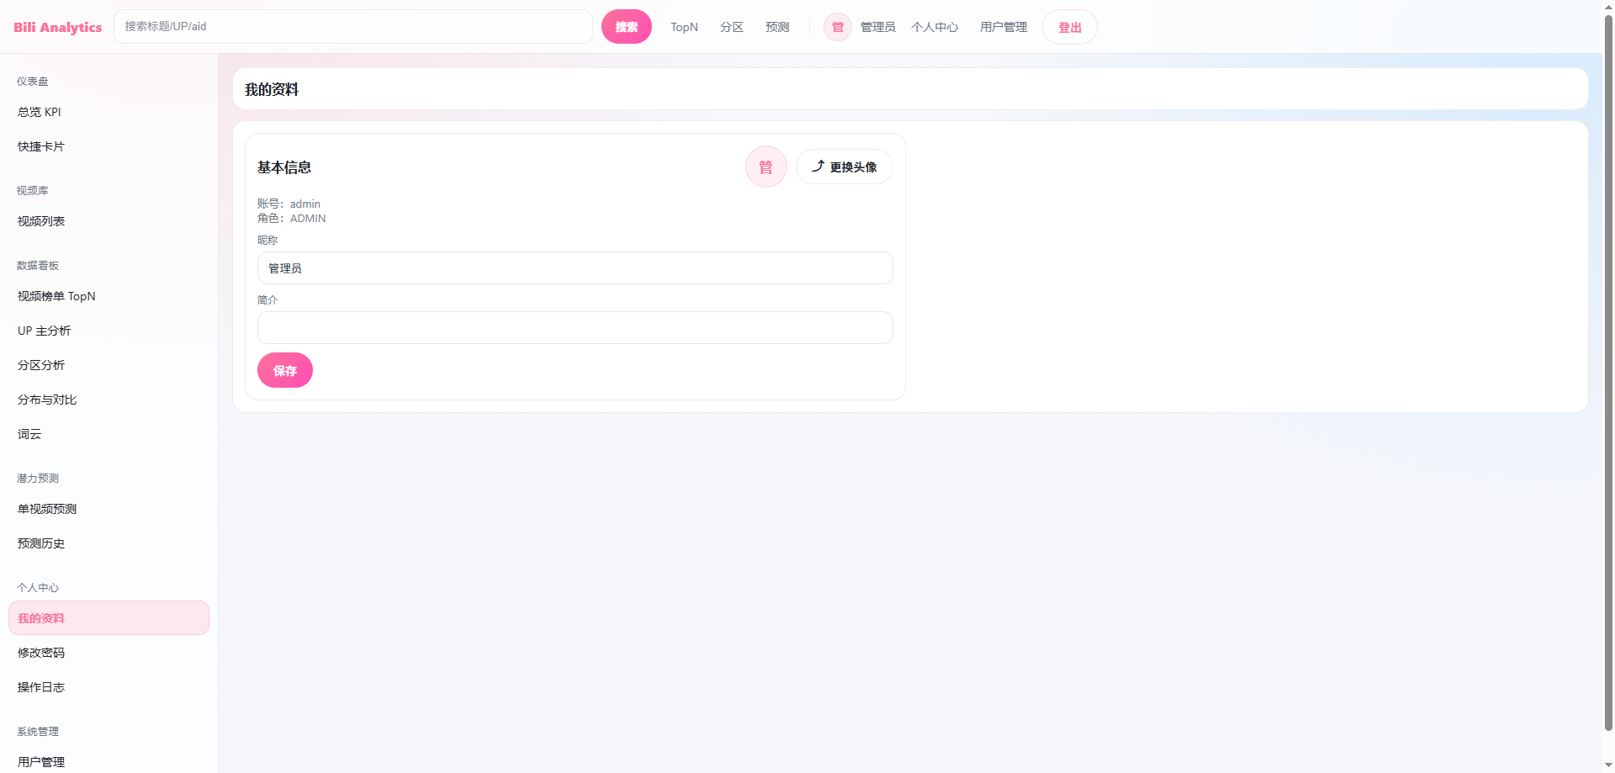1615x773 pixels.
Task: Click the 昵称 nickname input field
Action: coord(575,268)
